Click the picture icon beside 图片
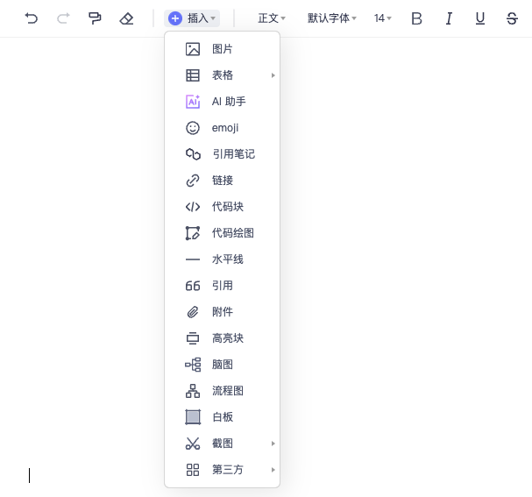The height and width of the screenshot is (497, 532). tap(193, 49)
